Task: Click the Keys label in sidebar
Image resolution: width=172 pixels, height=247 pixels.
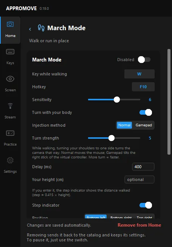Action: pos(10,63)
